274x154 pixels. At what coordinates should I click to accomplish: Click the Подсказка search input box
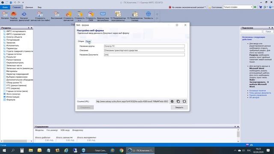tap(251, 31)
